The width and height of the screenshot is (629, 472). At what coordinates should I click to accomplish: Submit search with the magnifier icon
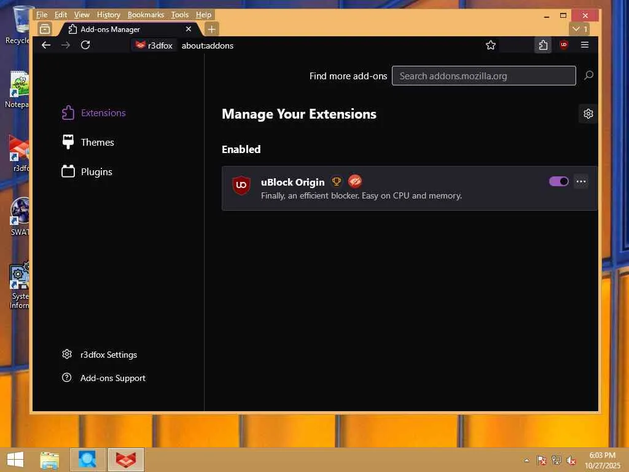pos(588,76)
